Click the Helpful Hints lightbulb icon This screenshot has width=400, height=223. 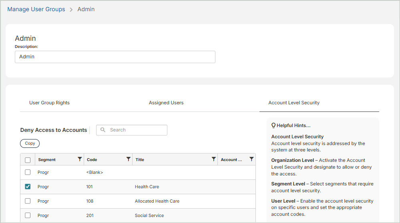[x=273, y=125]
